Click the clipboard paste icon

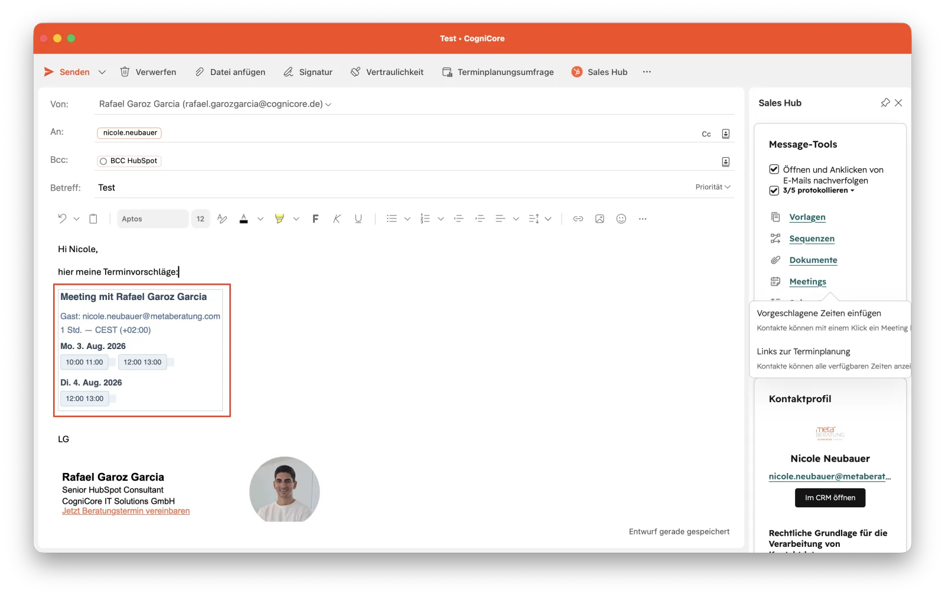pos(93,219)
